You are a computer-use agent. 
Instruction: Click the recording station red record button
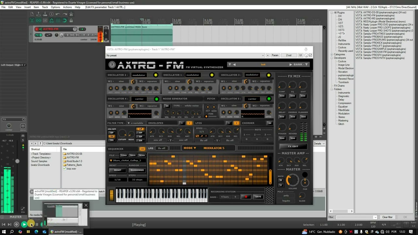246,197
